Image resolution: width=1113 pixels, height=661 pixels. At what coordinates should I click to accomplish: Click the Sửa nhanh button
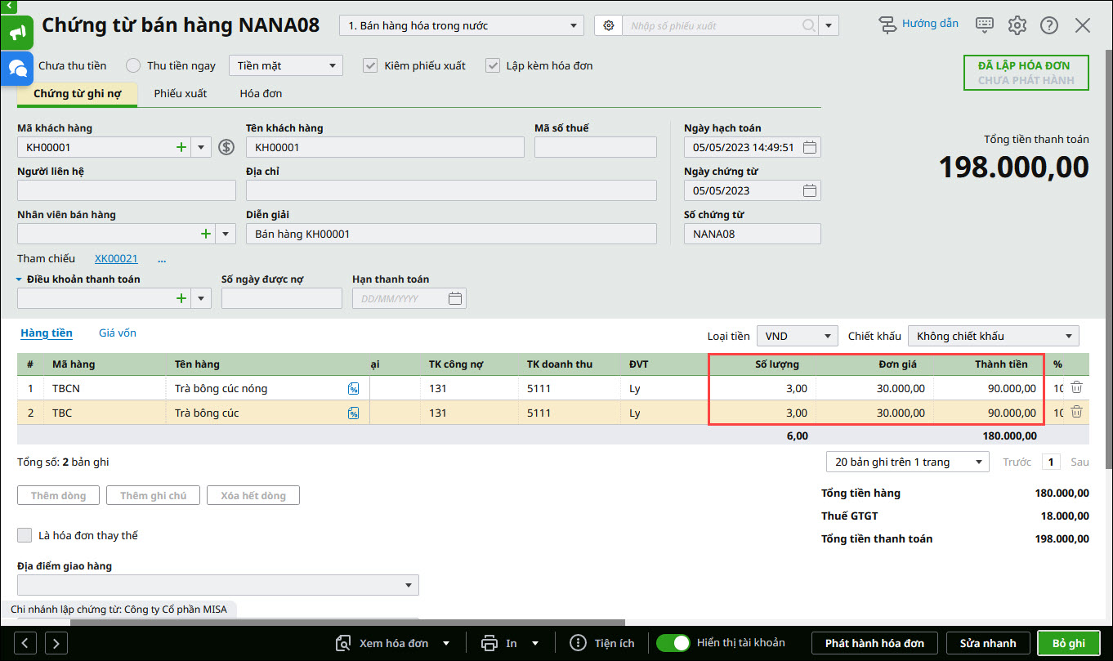pyautogui.click(x=988, y=643)
